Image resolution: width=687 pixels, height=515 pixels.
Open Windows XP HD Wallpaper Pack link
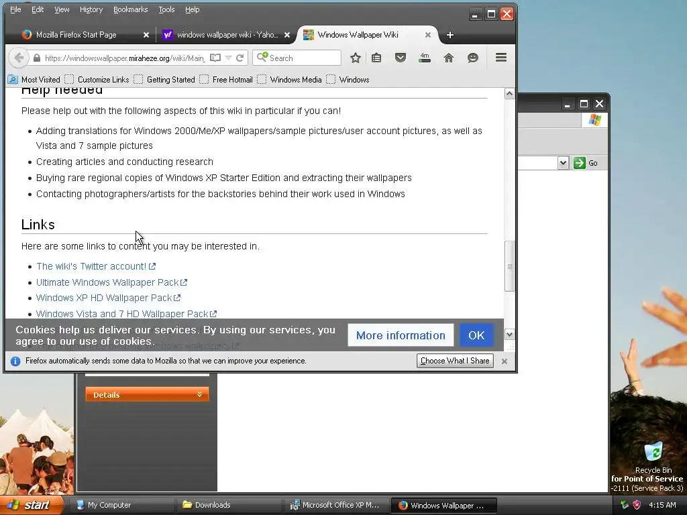(108, 298)
